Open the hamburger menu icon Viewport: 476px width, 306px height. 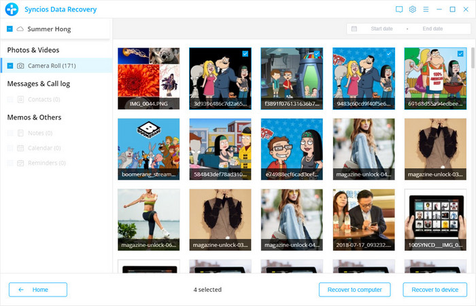[x=426, y=9]
